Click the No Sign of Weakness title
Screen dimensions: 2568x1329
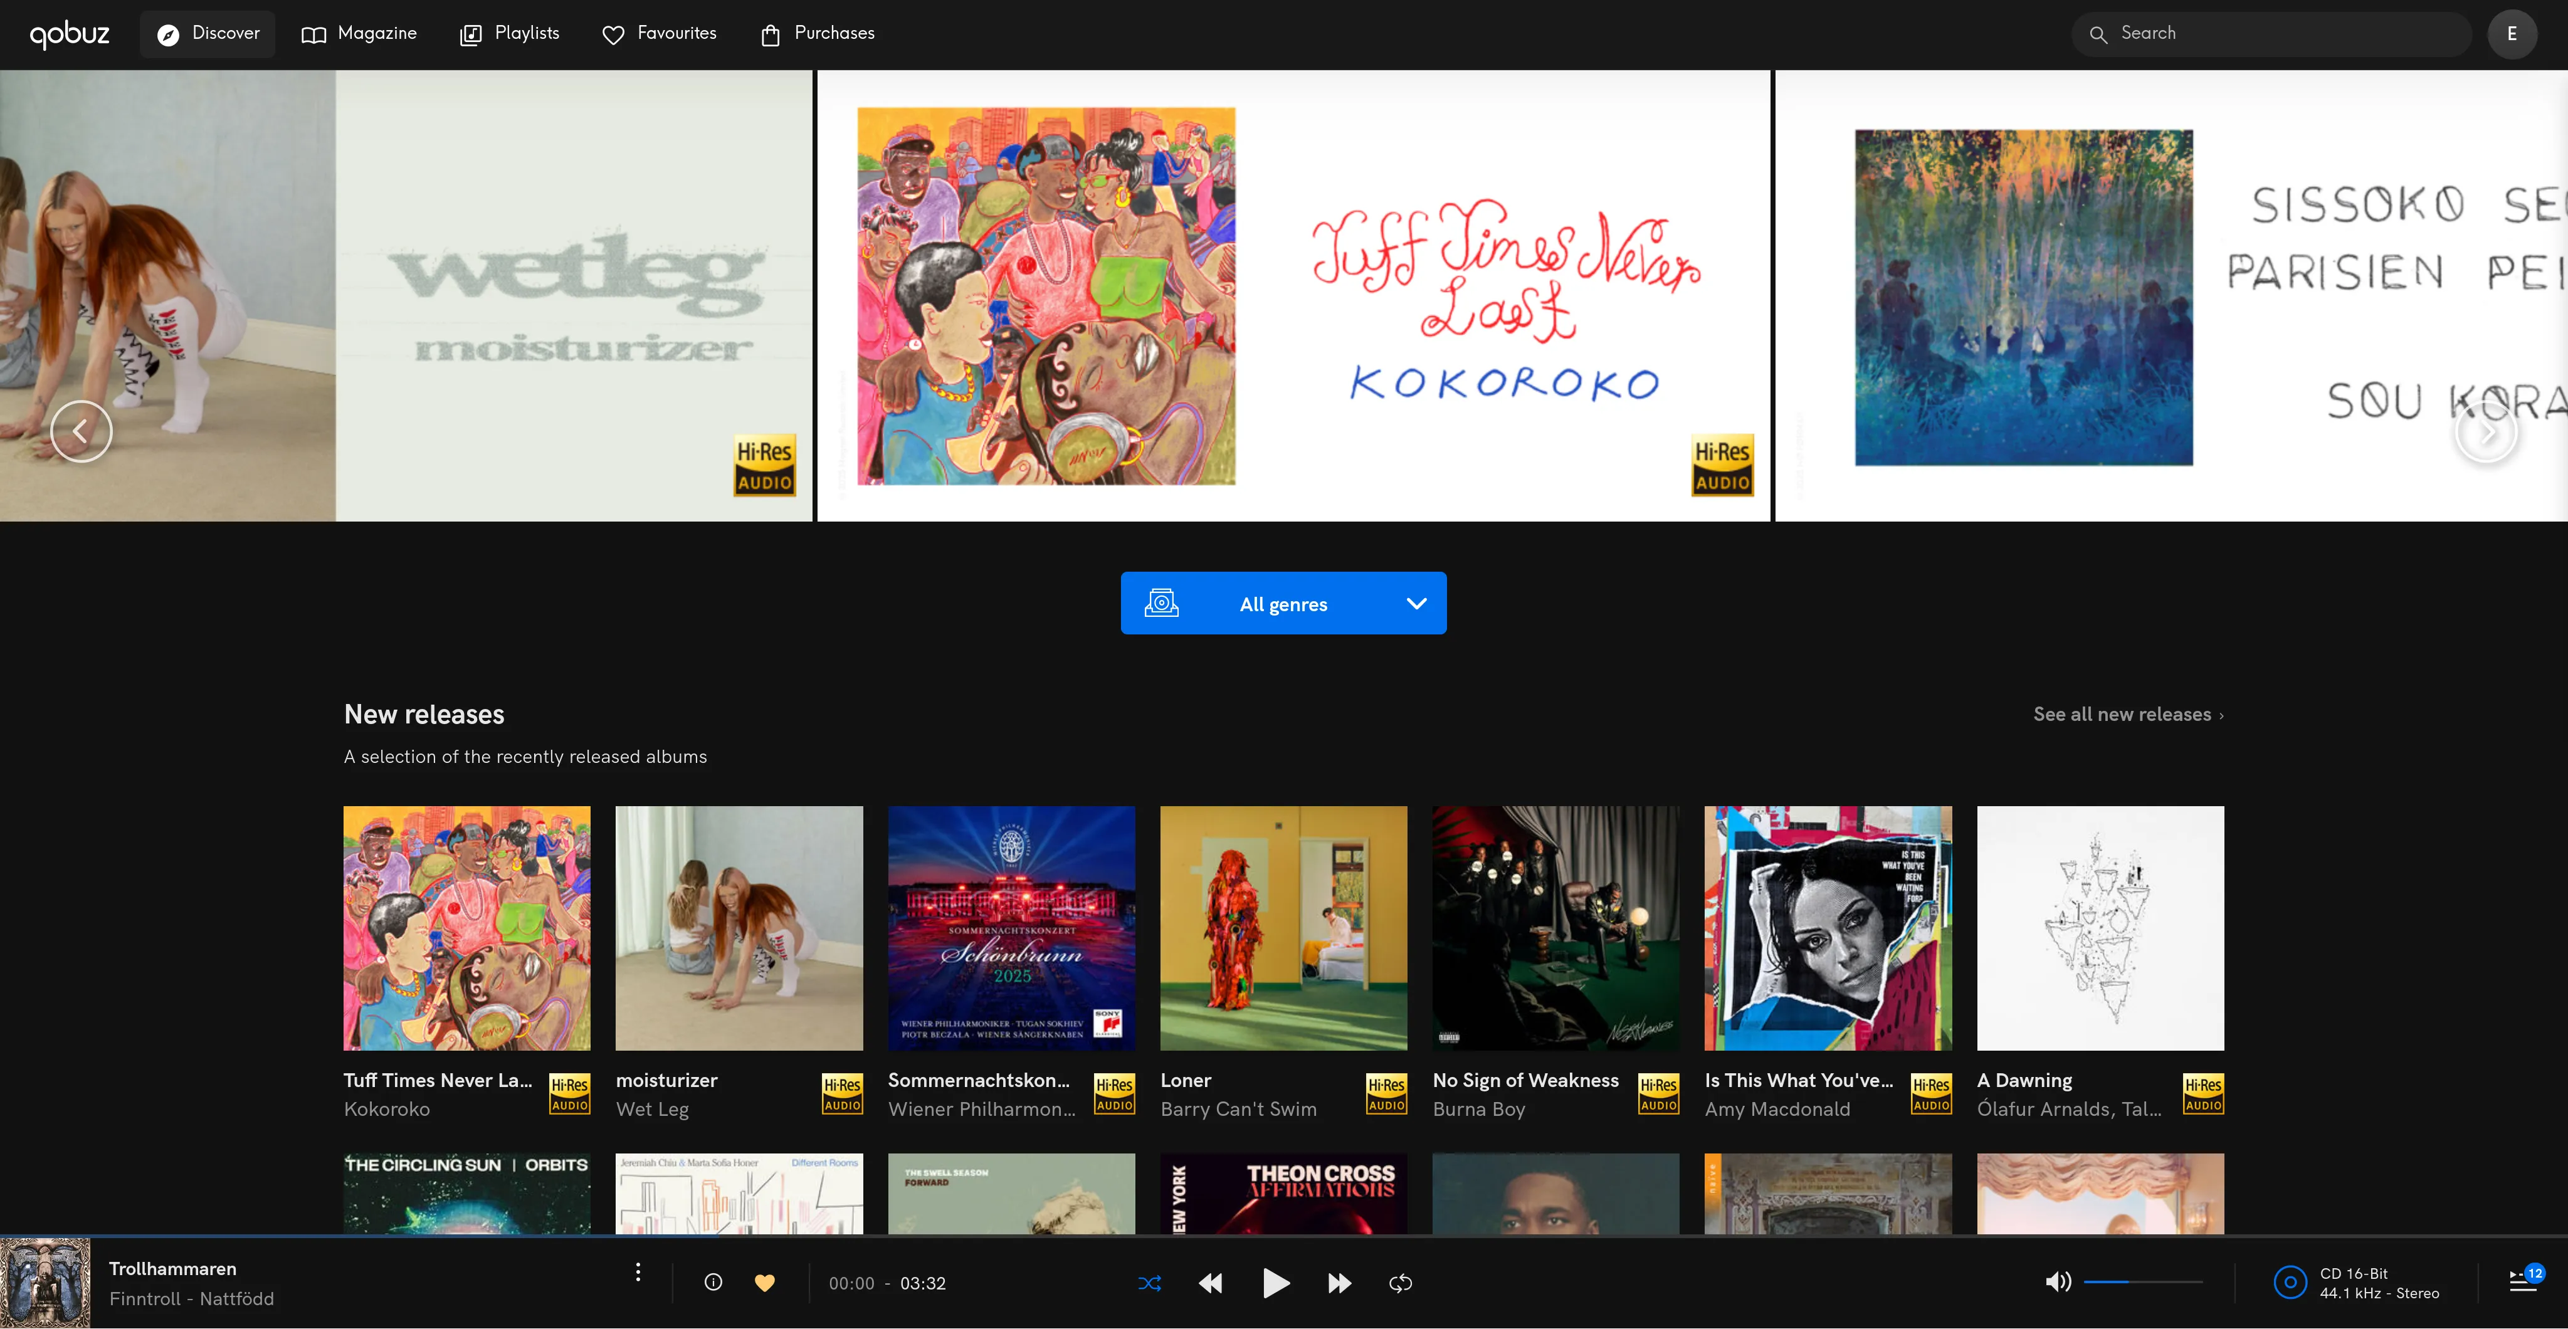[1525, 1079]
